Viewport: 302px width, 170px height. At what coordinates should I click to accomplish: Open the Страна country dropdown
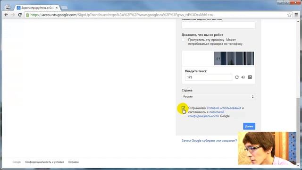(218, 96)
